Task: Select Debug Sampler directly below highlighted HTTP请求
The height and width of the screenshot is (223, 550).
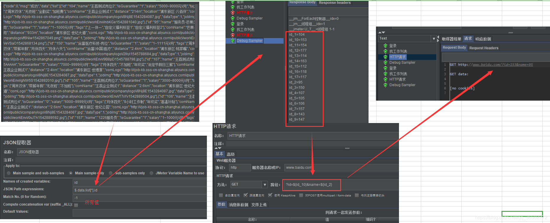Action: (x=402, y=63)
